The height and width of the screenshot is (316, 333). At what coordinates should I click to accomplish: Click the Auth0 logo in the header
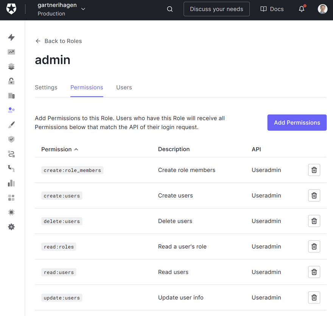pyautogui.click(x=11, y=9)
